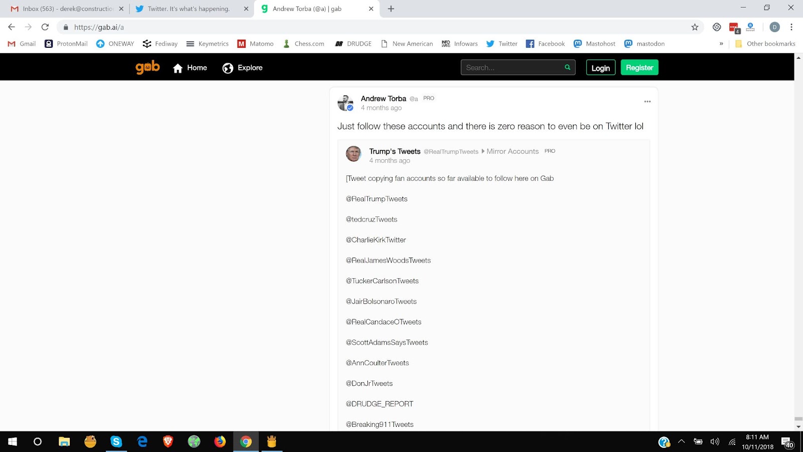Click the green search magnifier icon
This screenshot has height=452, width=803.
tap(568, 67)
